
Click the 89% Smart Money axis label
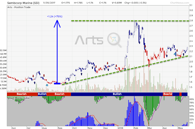(192, 99)
